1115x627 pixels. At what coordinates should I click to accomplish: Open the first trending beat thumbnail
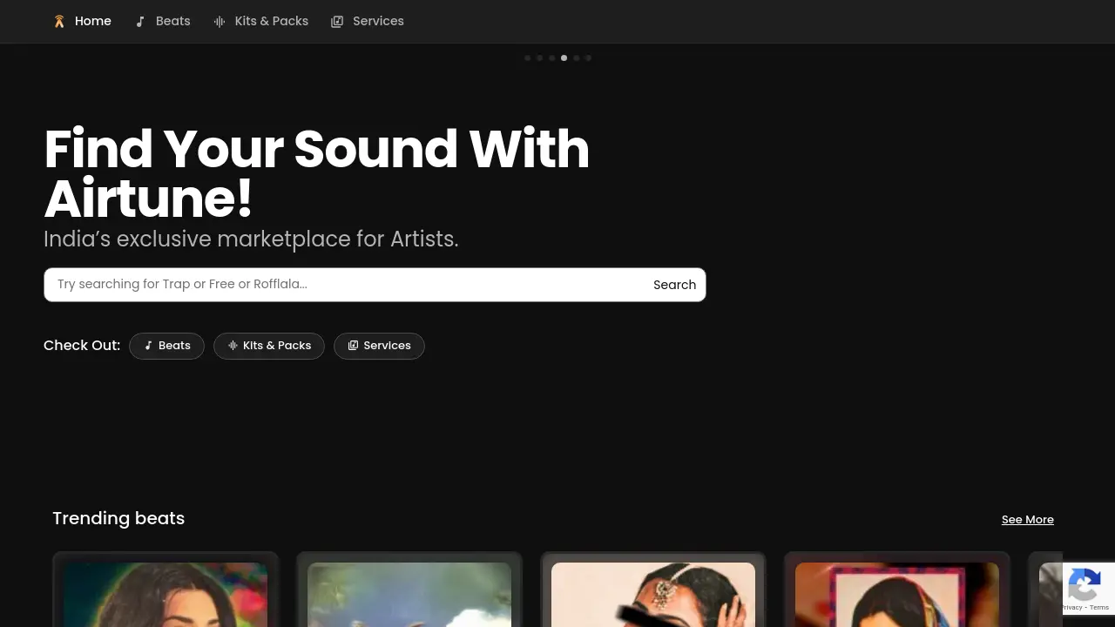[x=166, y=595]
